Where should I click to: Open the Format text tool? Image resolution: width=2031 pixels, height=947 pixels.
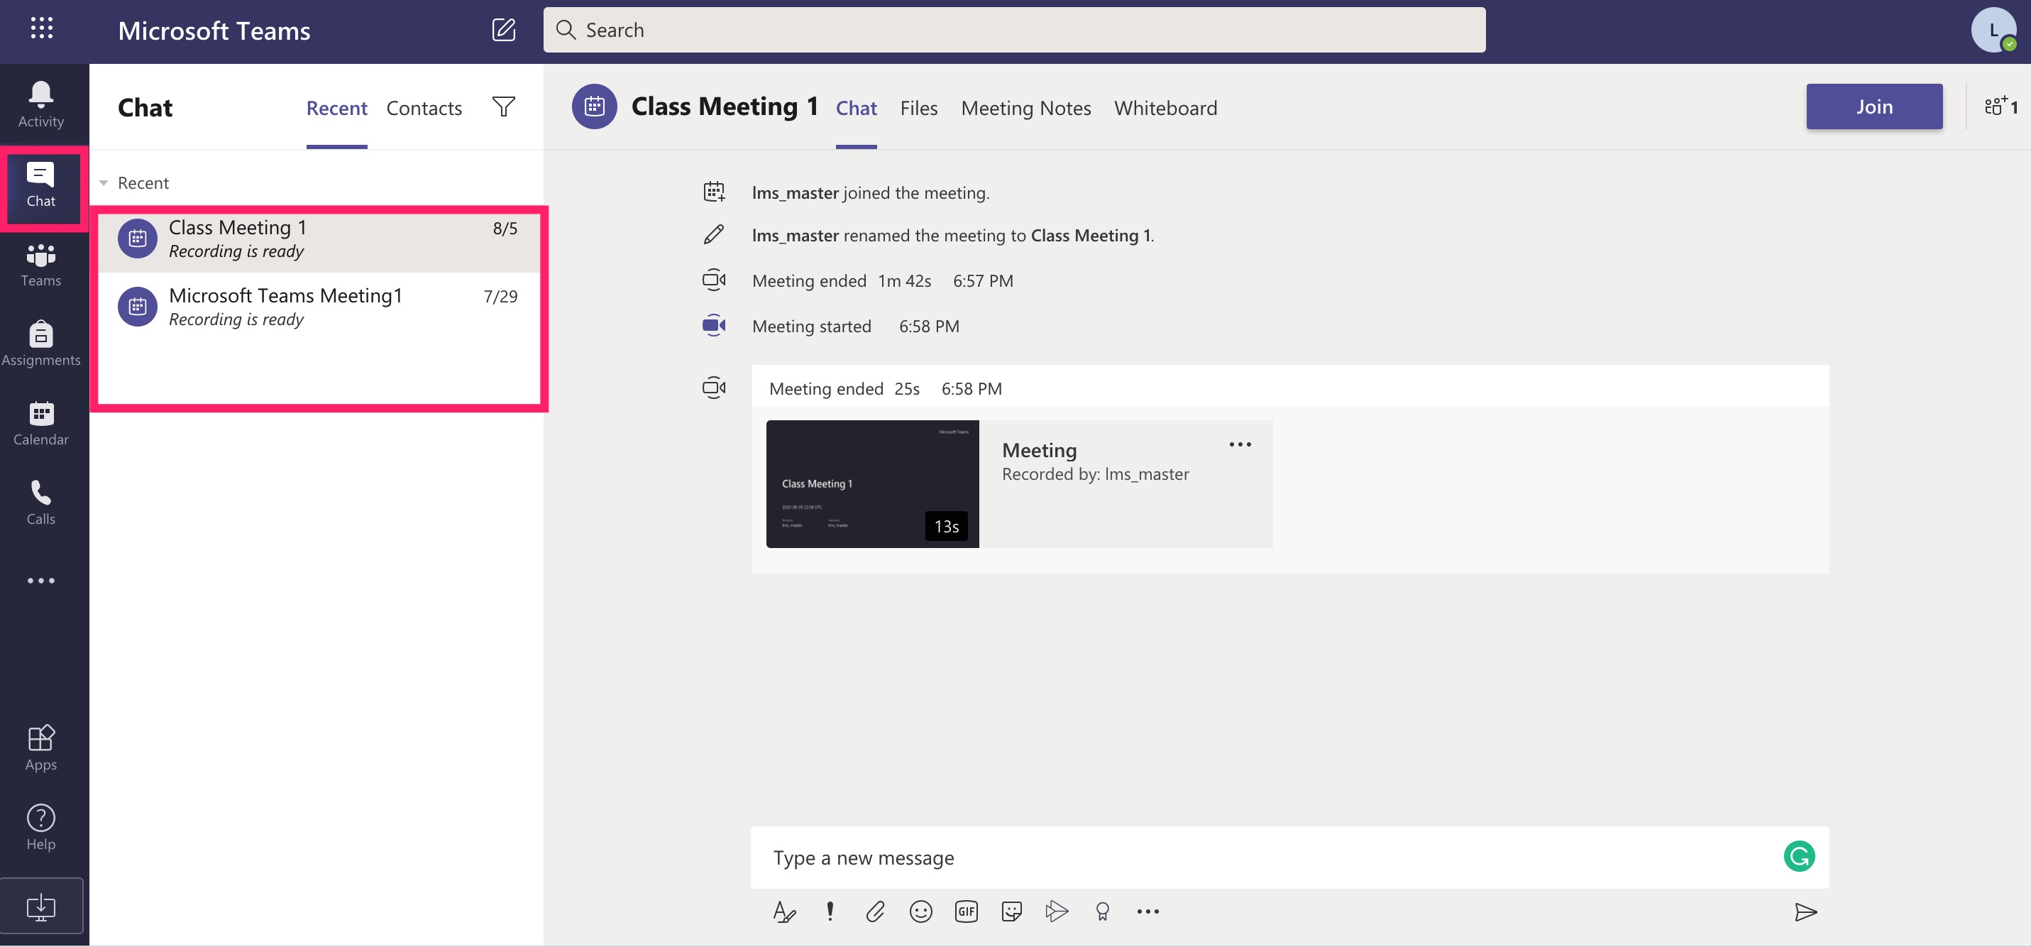783,912
